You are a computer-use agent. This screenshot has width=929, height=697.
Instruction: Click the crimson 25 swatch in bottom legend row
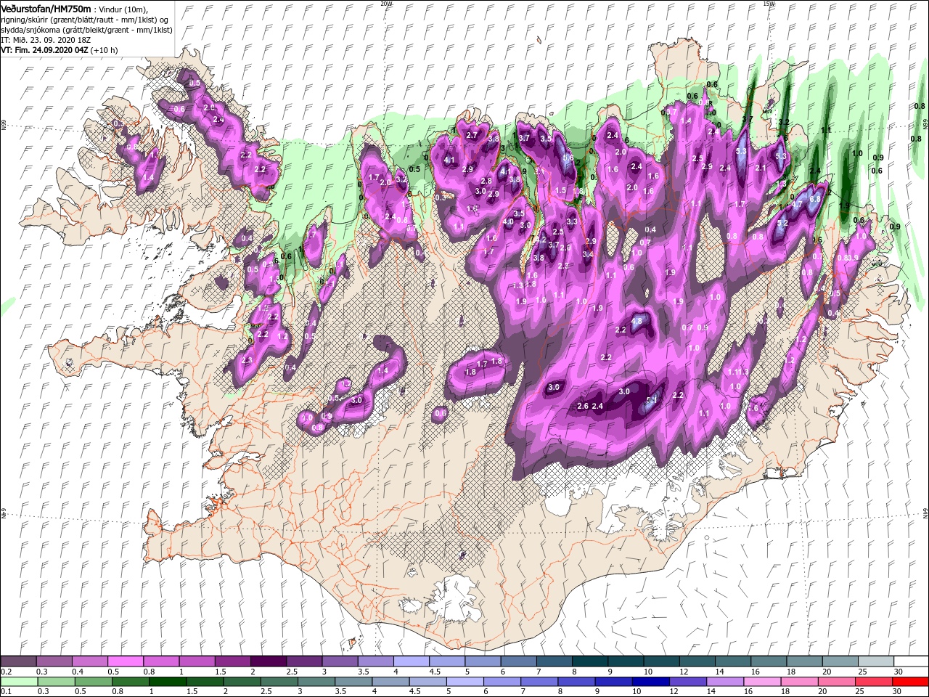(874, 682)
